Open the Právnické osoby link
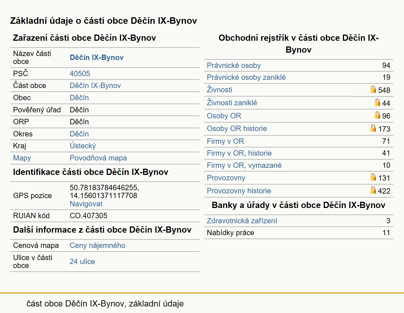The image size is (404, 313). pos(234,65)
